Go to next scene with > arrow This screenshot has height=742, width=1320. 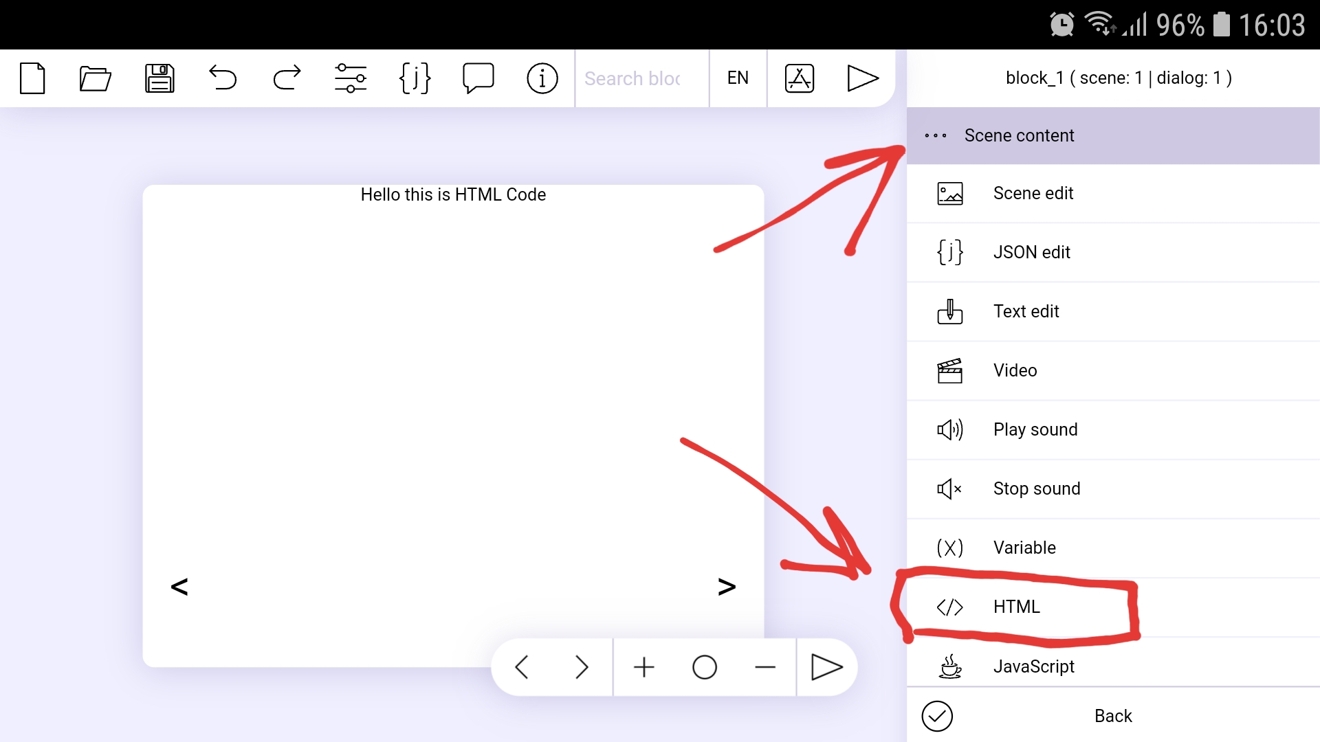point(727,587)
